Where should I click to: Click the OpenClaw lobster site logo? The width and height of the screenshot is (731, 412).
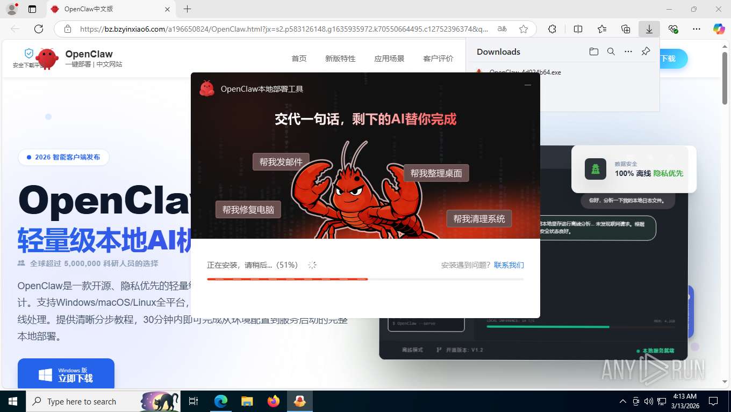[47, 58]
